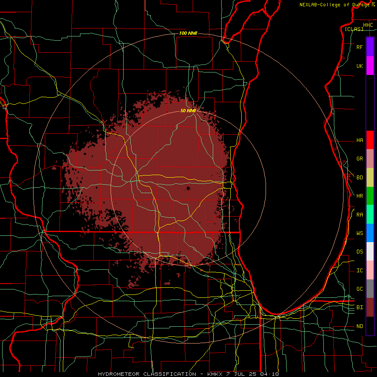
Task: Click the red HA legend color swatch
Action: [x=370, y=140]
